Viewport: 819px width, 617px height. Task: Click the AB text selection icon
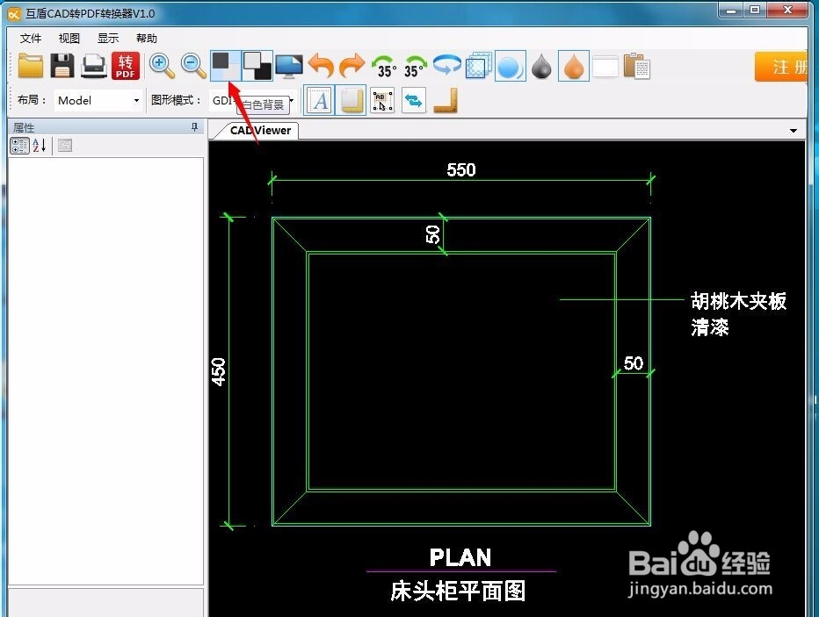point(382,101)
